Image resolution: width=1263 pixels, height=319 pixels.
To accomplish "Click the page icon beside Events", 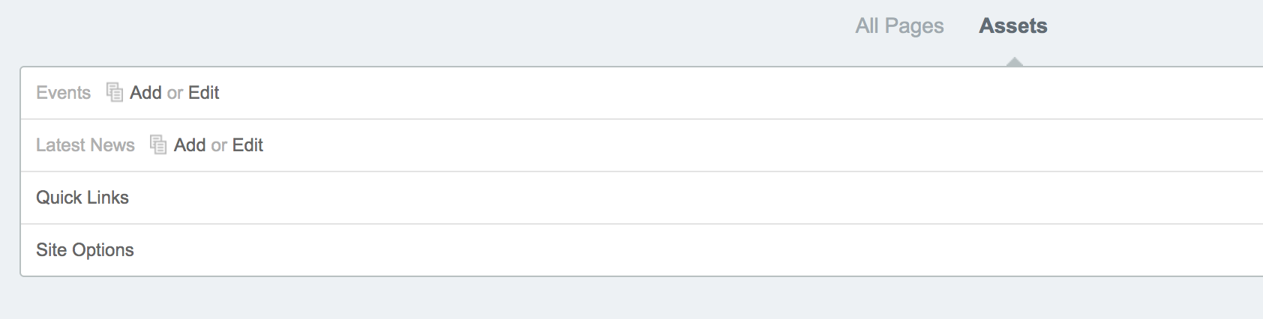I will (x=114, y=92).
